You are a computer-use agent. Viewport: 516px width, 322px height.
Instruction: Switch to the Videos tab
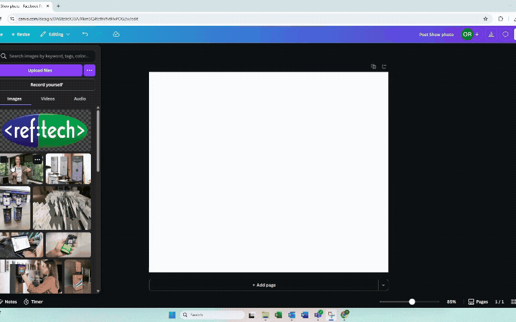click(x=48, y=99)
